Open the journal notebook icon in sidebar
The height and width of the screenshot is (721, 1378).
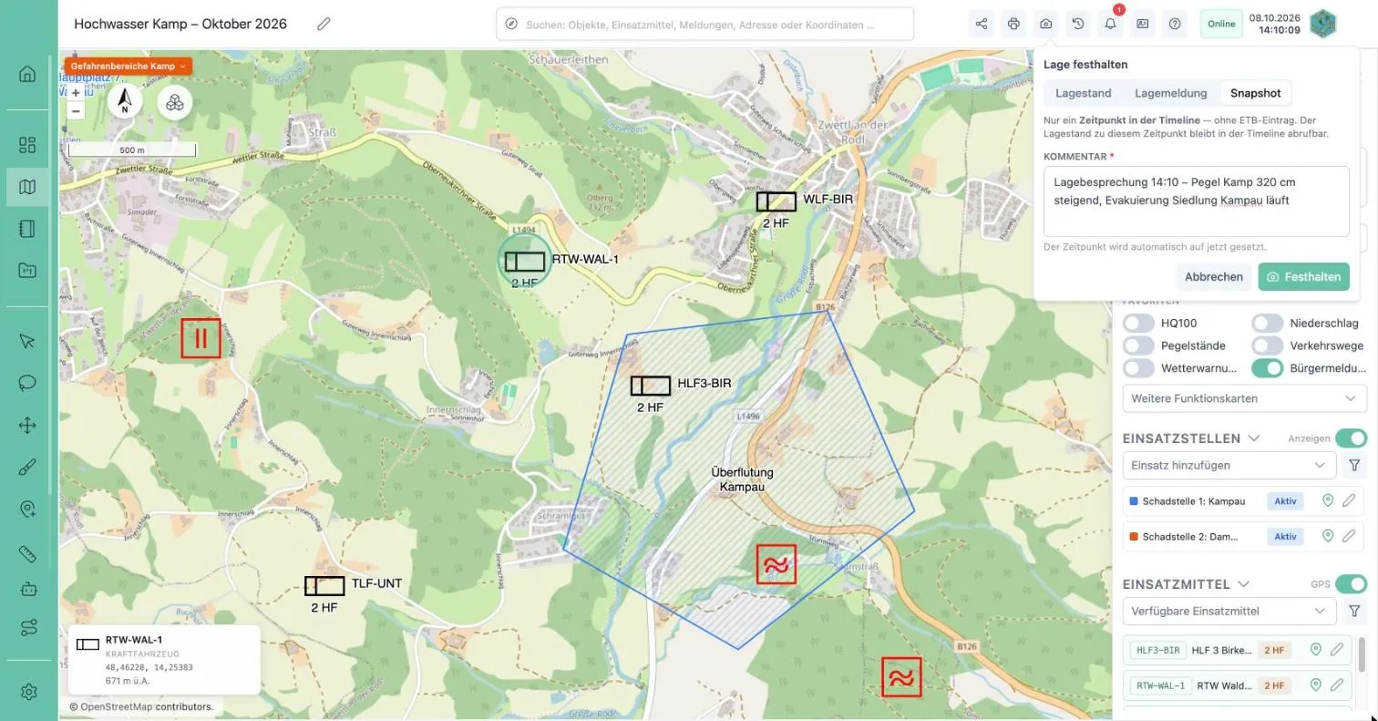[x=27, y=228]
